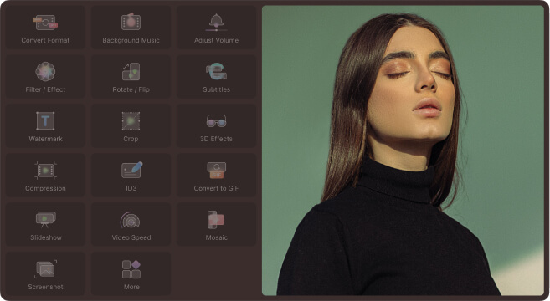550x301 pixels.
Task: Launch the Screenshot tool
Action: pos(45,273)
